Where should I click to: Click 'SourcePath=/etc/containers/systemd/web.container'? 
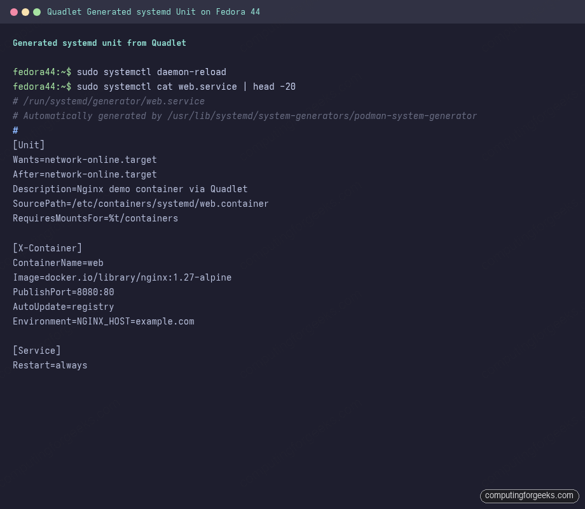[x=141, y=204]
